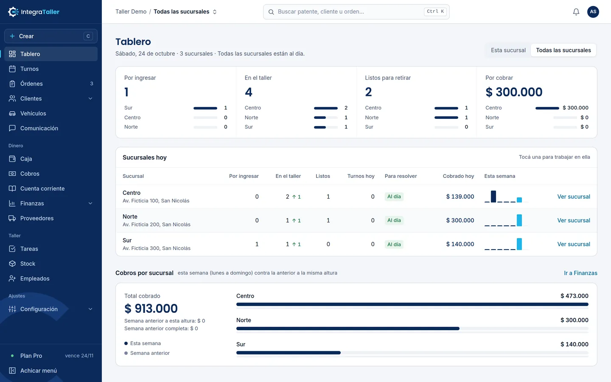Expand the Configuración submenu chevron

(x=90, y=309)
